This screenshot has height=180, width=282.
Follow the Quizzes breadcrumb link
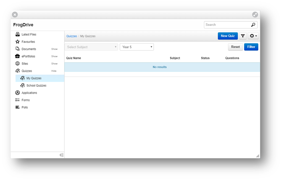pos(72,36)
